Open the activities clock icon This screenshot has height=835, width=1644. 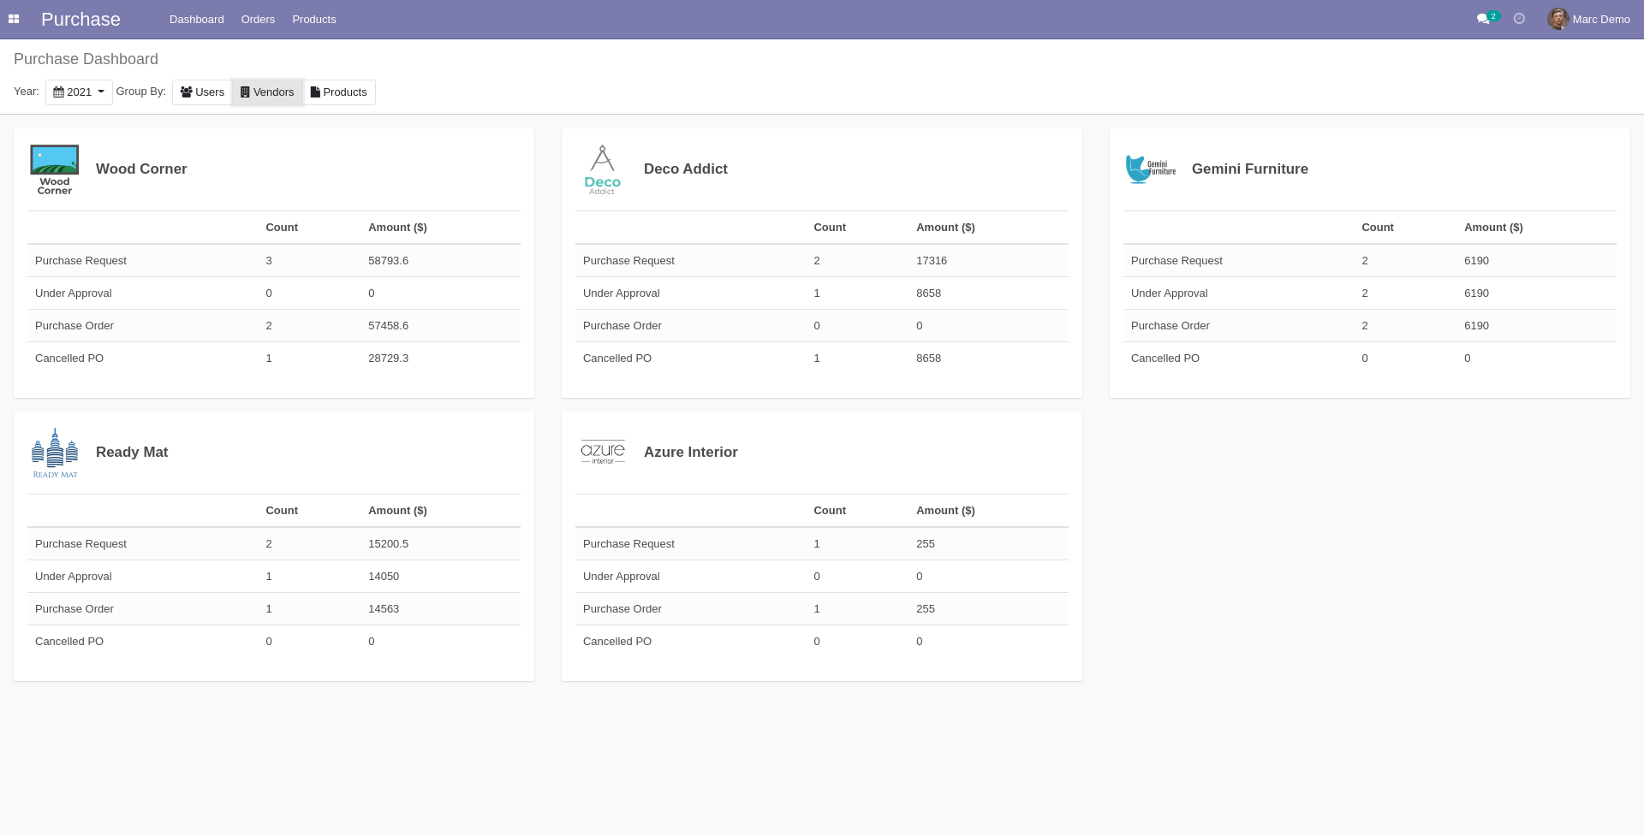click(1519, 18)
